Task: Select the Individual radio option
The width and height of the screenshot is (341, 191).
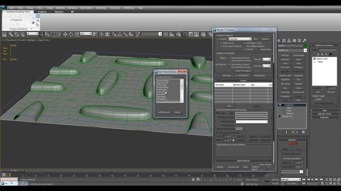Action: pyautogui.click(x=221, y=75)
